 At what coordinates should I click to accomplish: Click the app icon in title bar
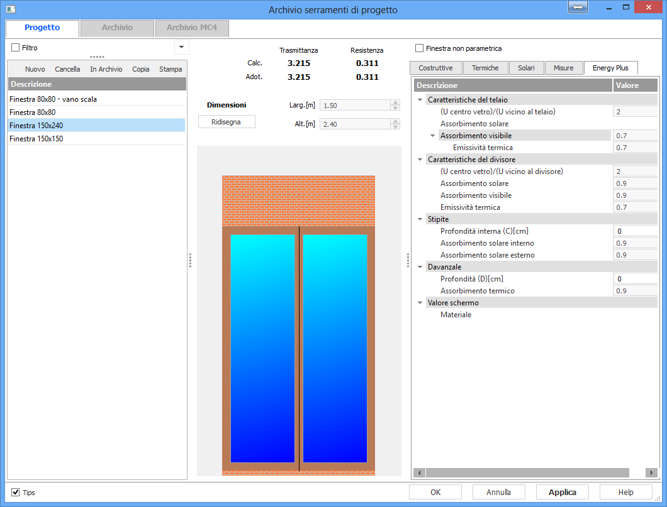click(x=8, y=9)
